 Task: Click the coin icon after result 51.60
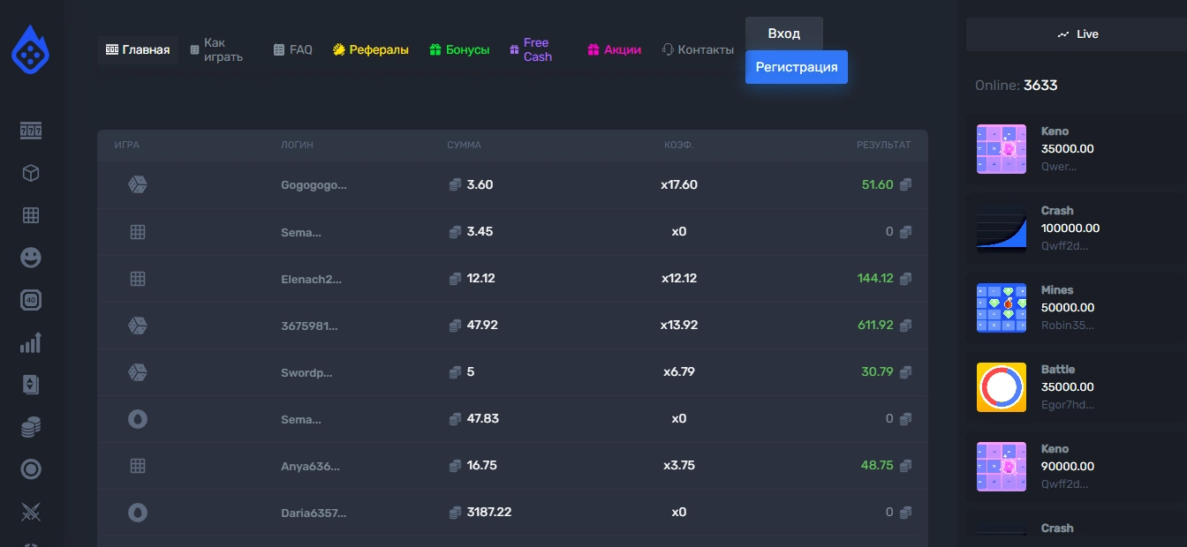905,185
